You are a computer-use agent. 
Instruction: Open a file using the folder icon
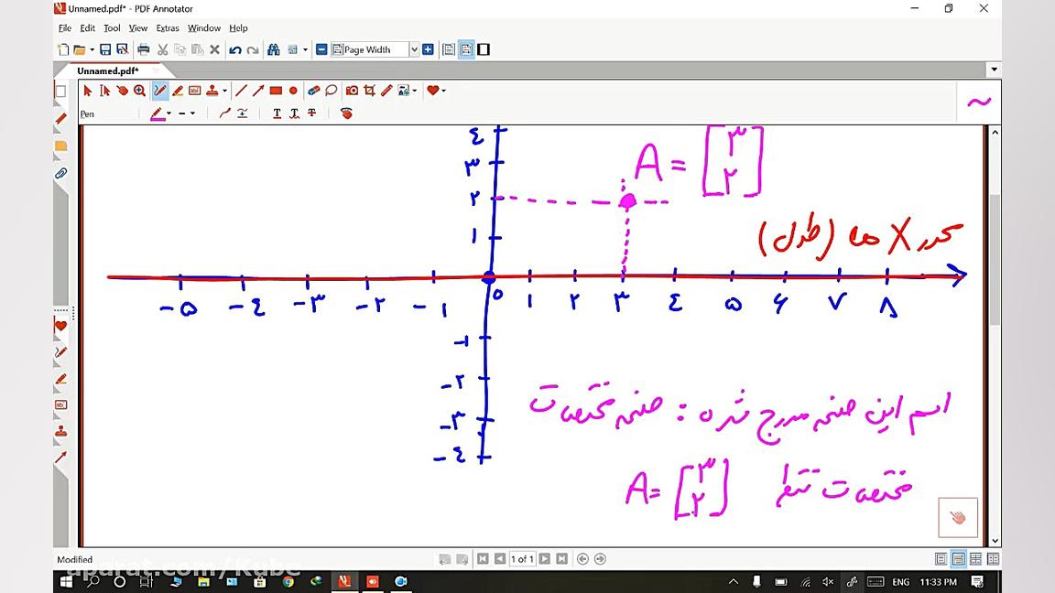click(80, 49)
